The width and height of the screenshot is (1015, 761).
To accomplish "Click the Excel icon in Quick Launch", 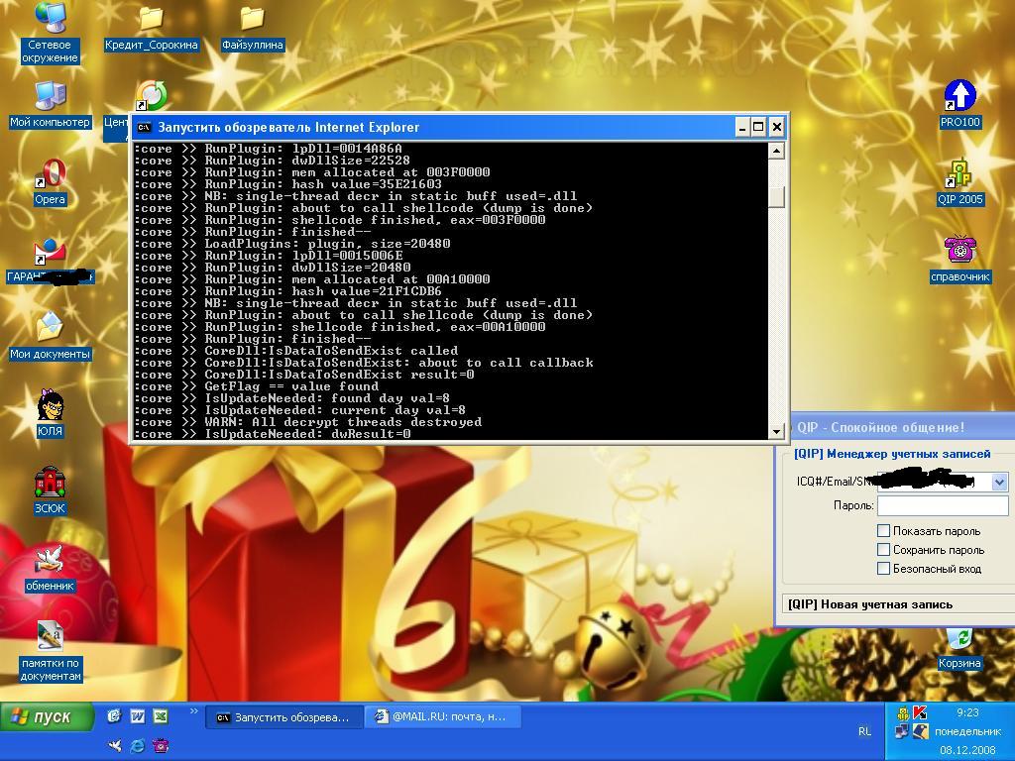I will tap(160, 715).
